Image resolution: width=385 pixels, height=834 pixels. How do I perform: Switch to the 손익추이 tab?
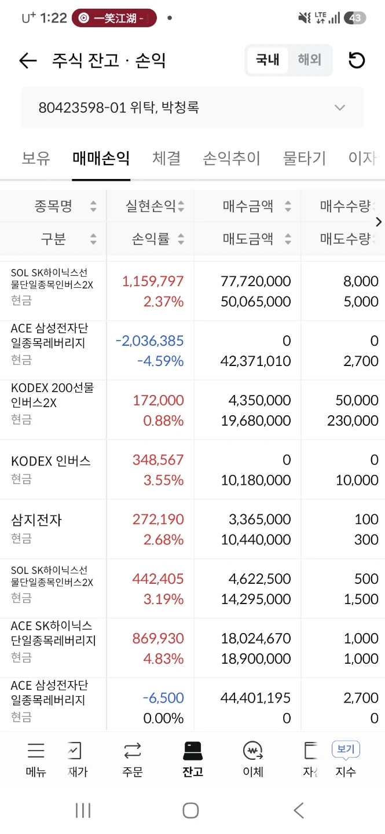tap(232, 158)
